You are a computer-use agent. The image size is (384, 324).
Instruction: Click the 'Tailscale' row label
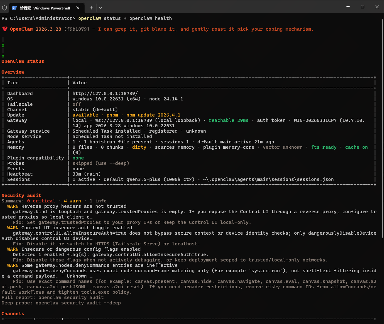20,104
